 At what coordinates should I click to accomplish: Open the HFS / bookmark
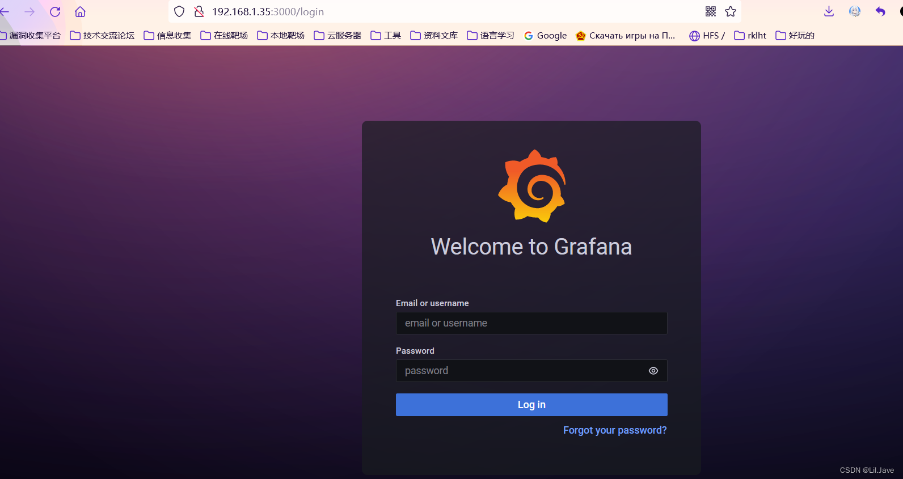pyautogui.click(x=707, y=35)
